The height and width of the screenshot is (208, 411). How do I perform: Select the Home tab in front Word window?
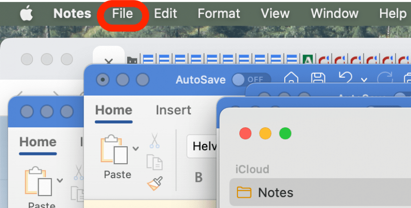coord(114,110)
